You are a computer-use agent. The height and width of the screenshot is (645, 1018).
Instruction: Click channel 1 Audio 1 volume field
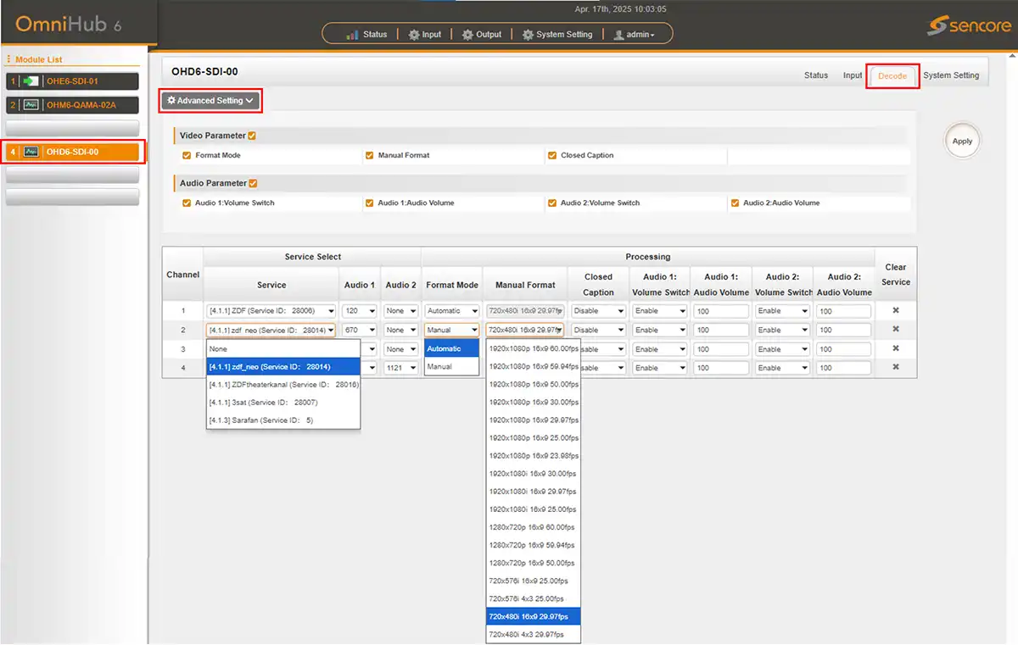[x=721, y=311]
